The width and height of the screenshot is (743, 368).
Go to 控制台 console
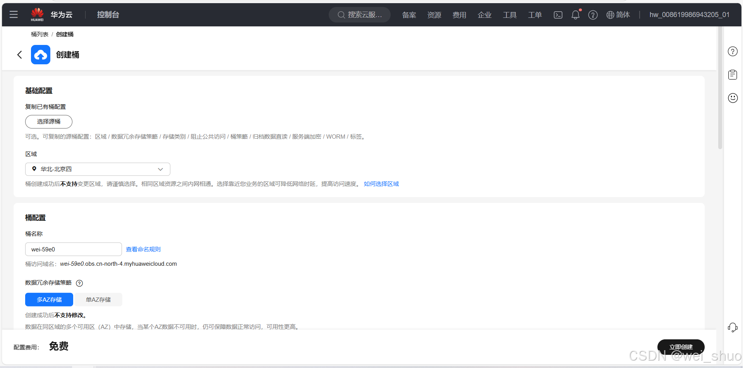pyautogui.click(x=108, y=15)
